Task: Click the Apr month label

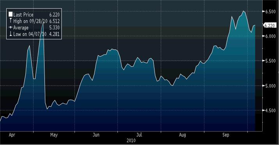Action: pyautogui.click(x=12, y=135)
